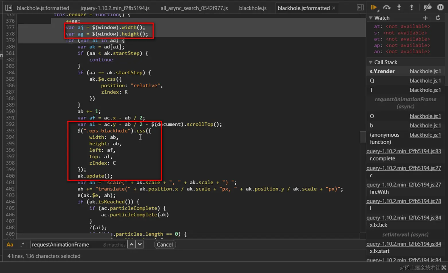Image resolution: width=448 pixels, height=273 pixels.
Task: Resume script execution
Action: [374, 7]
